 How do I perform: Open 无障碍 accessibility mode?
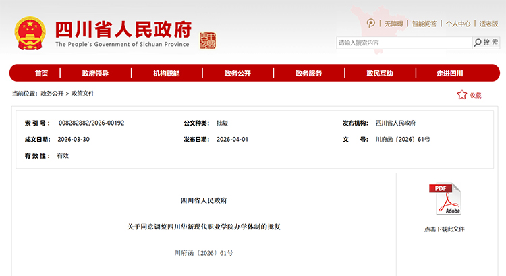coord(393,24)
